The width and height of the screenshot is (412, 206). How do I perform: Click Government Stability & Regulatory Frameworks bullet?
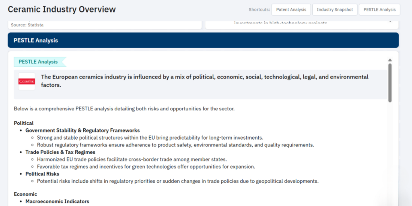pyautogui.click(x=82, y=130)
